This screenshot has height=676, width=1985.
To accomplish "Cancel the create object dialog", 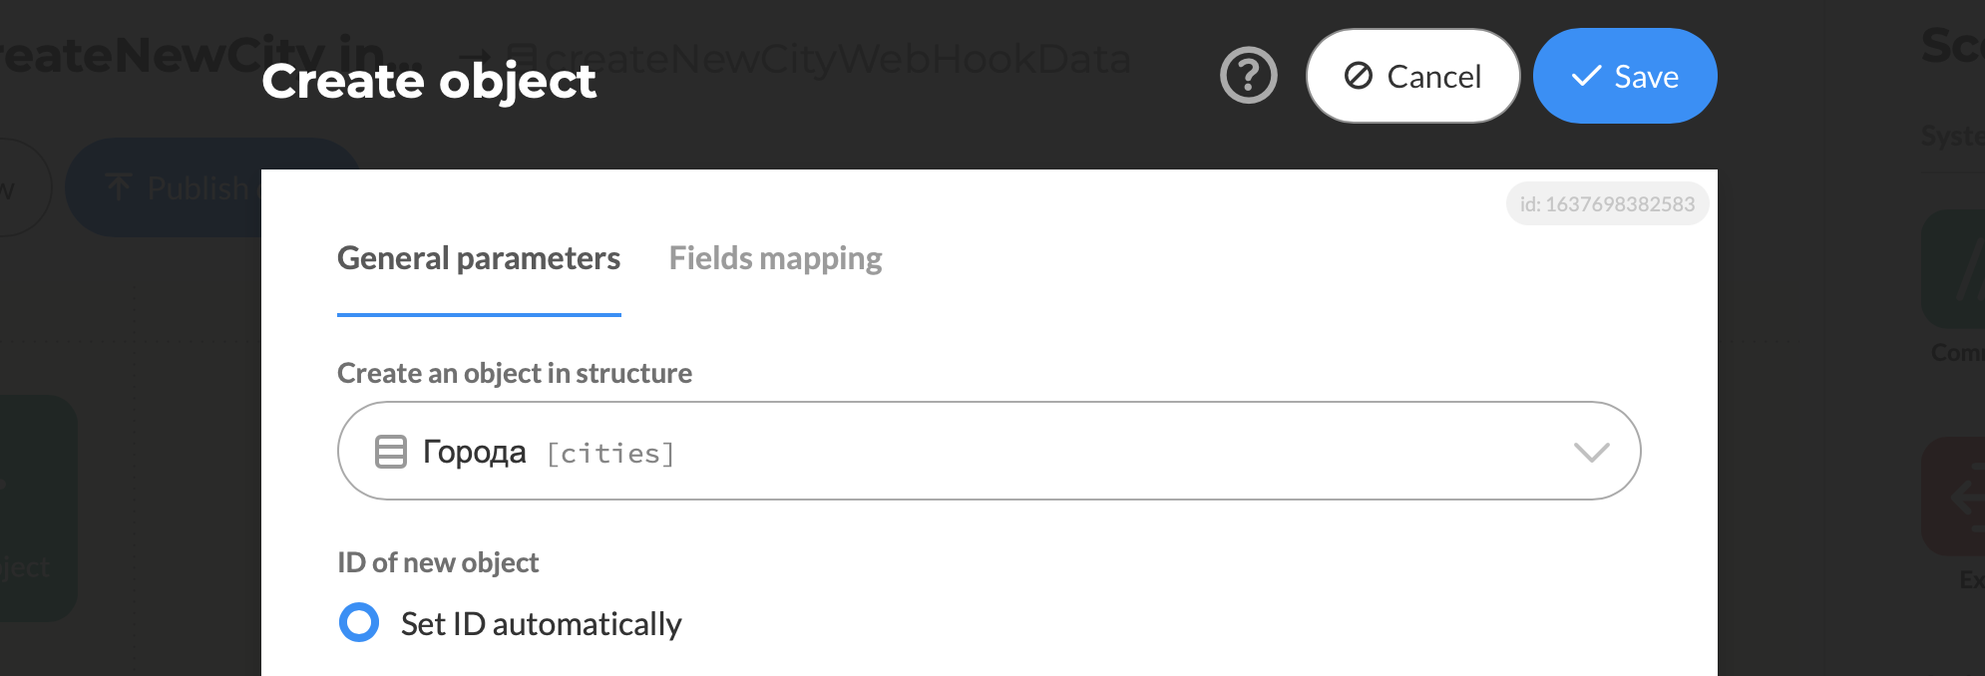I will (x=1412, y=76).
